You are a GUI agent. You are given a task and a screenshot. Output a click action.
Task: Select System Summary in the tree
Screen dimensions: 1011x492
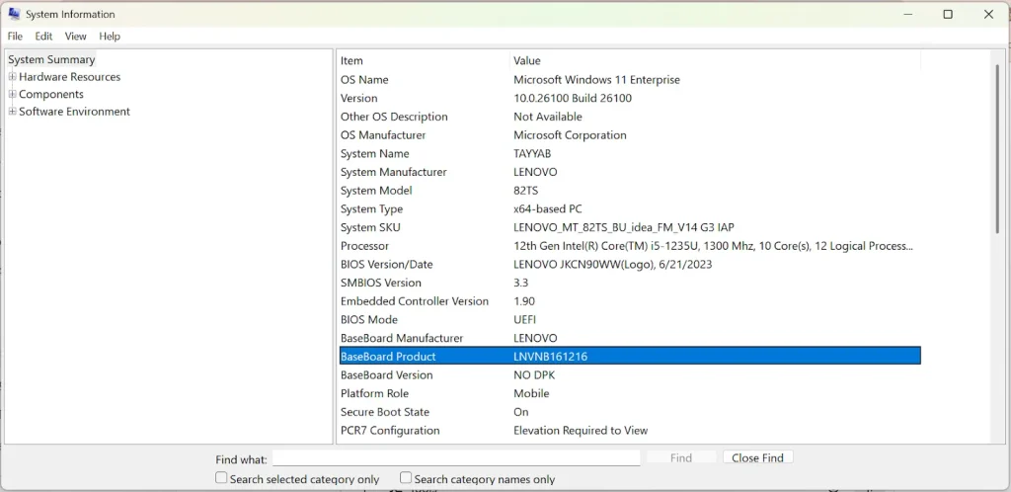point(51,59)
